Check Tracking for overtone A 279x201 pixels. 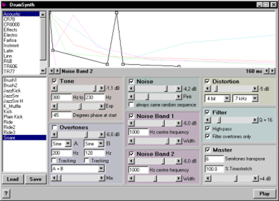coord(54,161)
